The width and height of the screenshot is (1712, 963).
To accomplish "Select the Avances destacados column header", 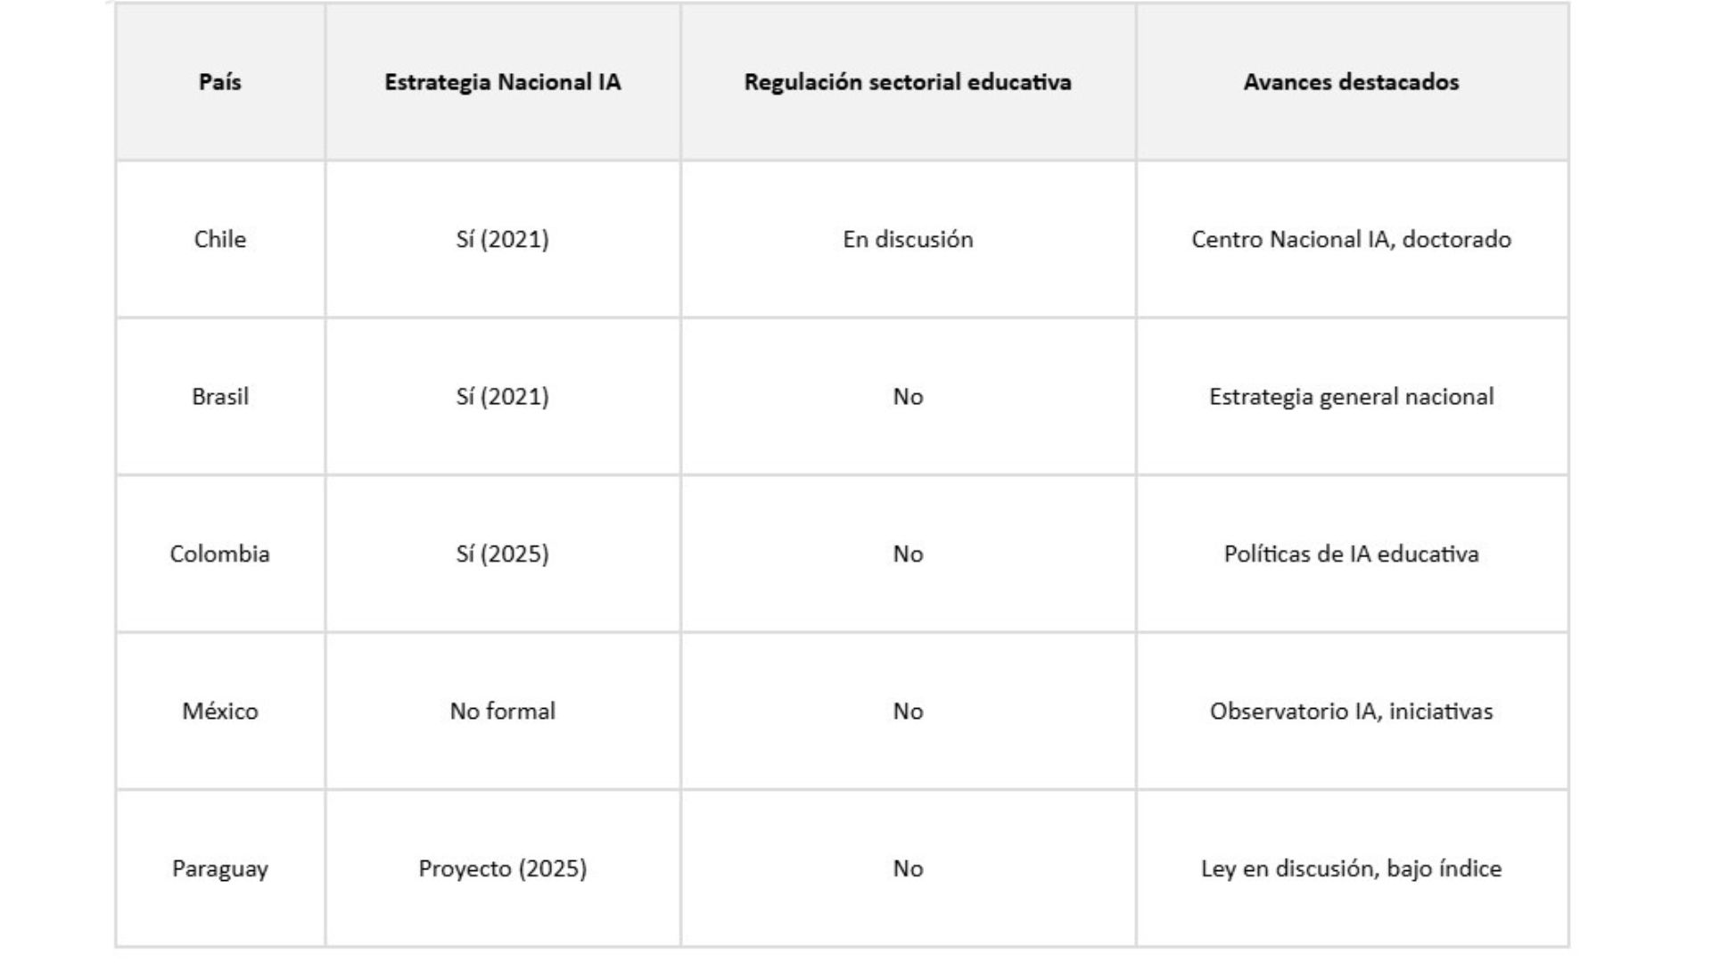I will [1351, 82].
